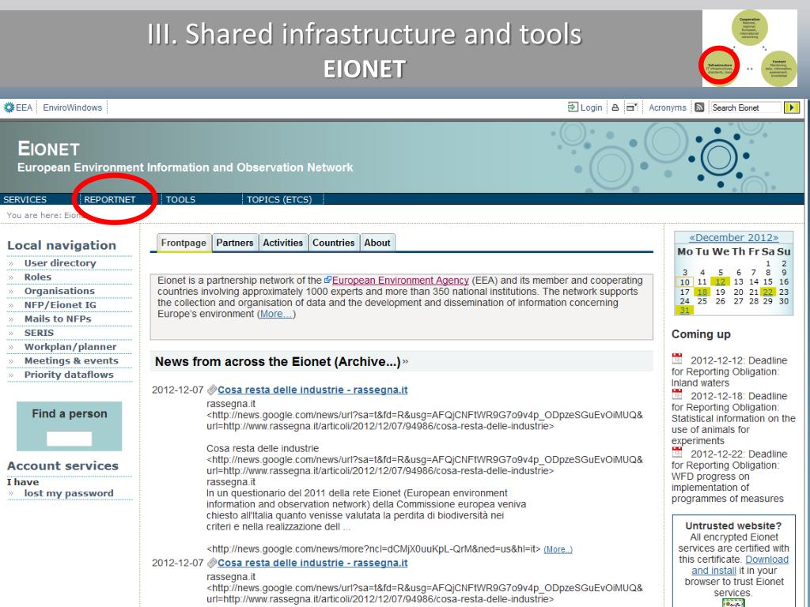The height and width of the screenshot is (607, 810).
Task: Focus the Search Eionet field
Action: [745, 107]
